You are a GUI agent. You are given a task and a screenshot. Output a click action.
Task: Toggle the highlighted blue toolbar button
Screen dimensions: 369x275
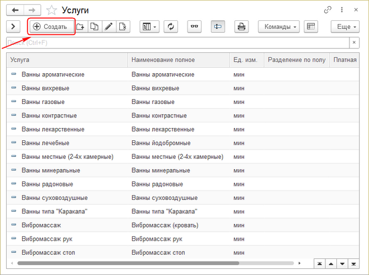pyautogui.click(x=218, y=26)
